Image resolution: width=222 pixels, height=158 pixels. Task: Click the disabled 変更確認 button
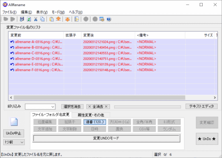(207, 123)
